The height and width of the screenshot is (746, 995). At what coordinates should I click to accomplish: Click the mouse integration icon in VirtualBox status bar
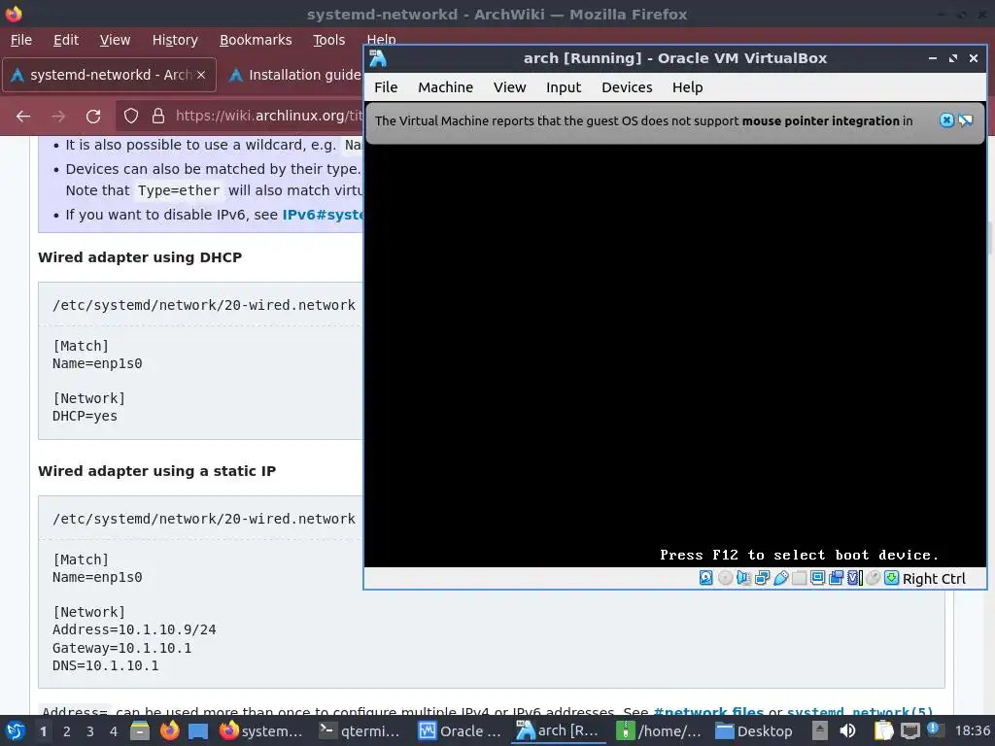pyautogui.click(x=874, y=578)
